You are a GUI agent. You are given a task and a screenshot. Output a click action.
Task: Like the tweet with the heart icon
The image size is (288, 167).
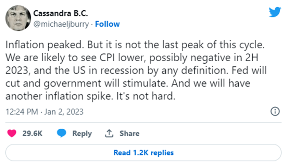[12, 133]
